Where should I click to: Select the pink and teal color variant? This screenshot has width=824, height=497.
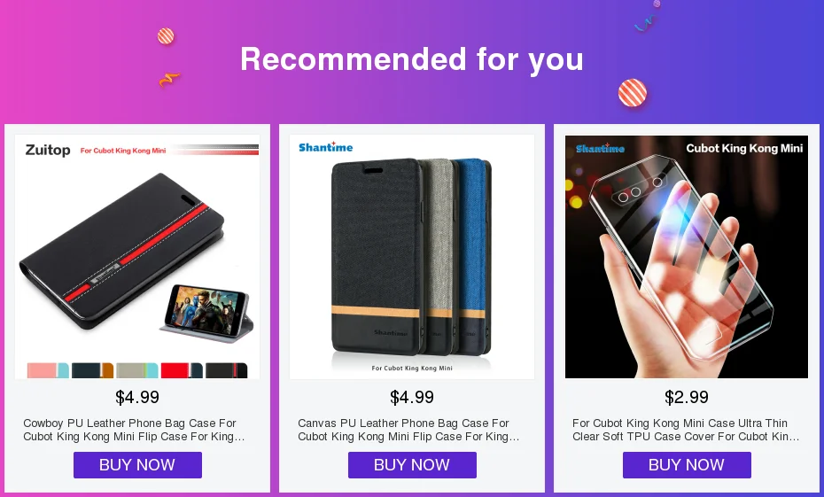pyautogui.click(x=48, y=370)
